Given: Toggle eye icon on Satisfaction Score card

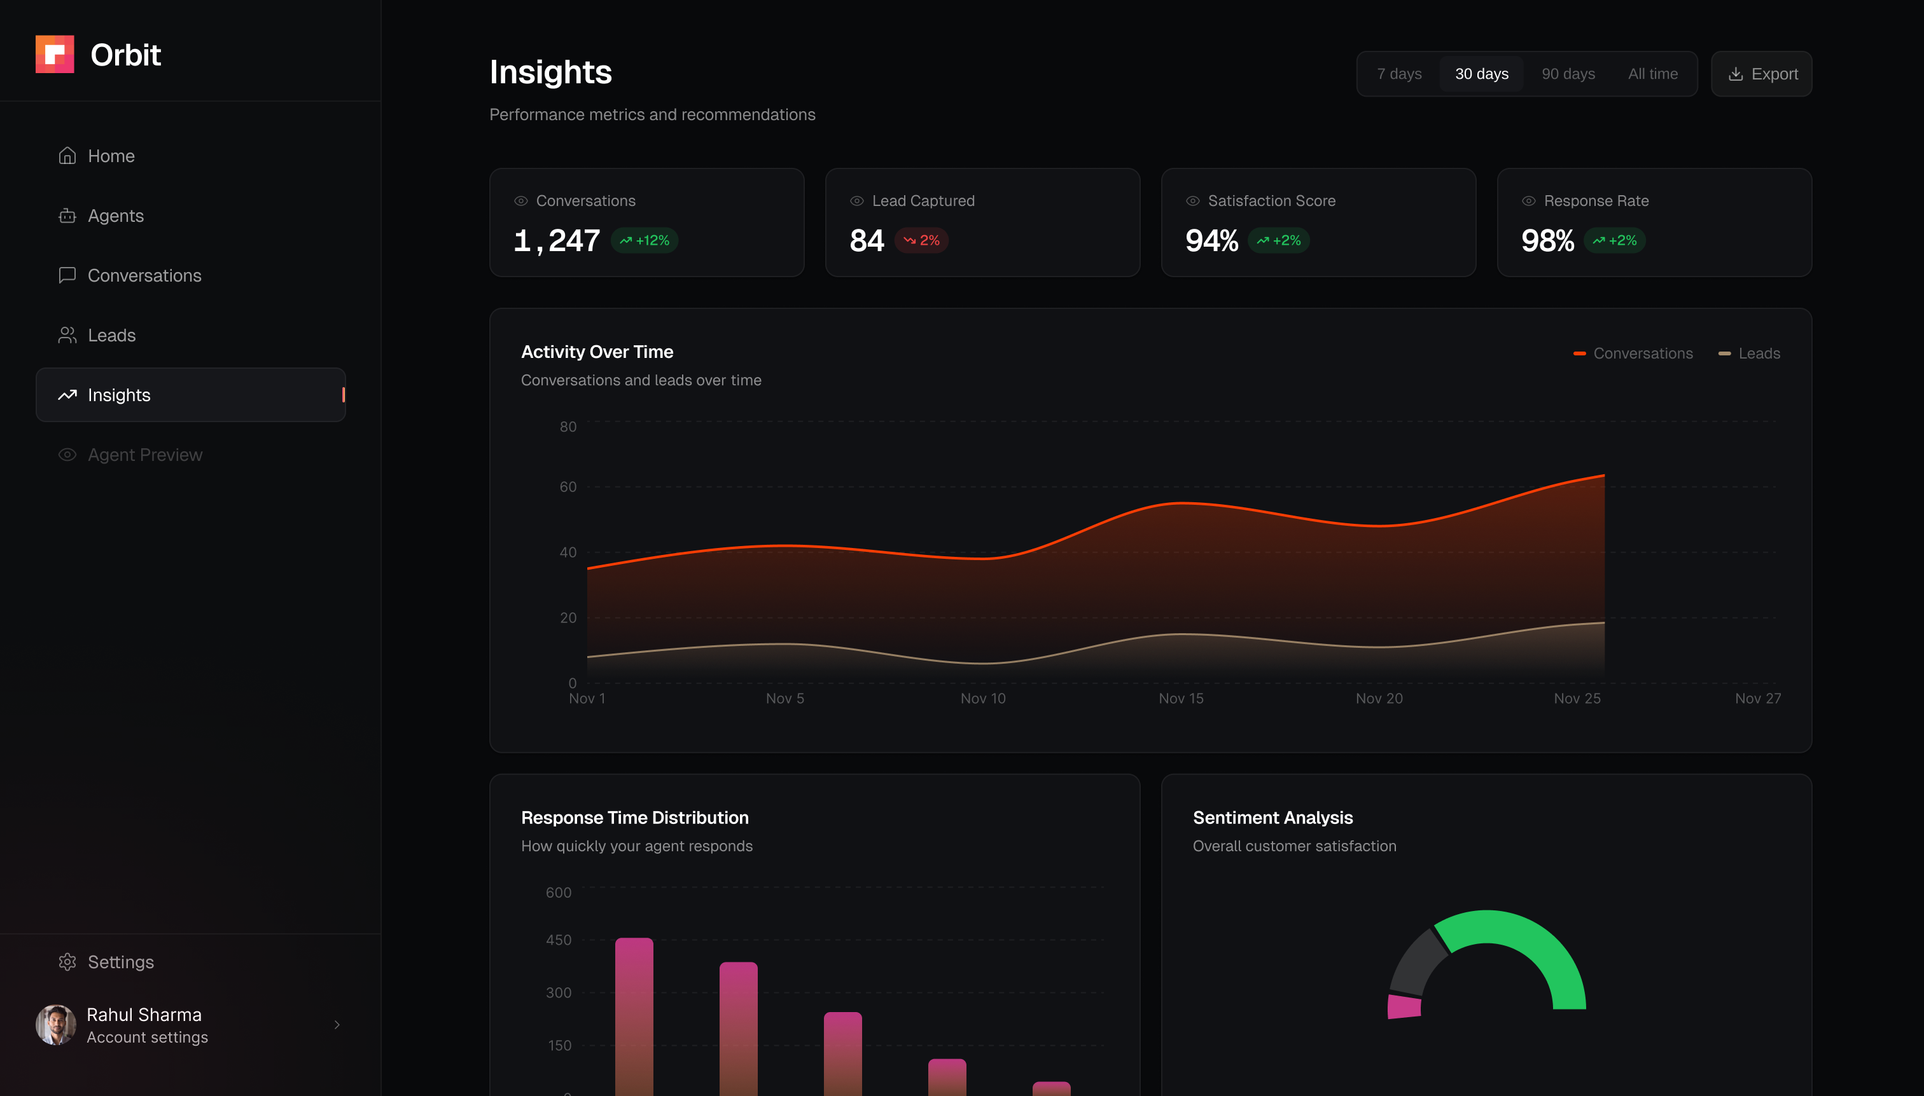Looking at the screenshot, I should pyautogui.click(x=1192, y=200).
